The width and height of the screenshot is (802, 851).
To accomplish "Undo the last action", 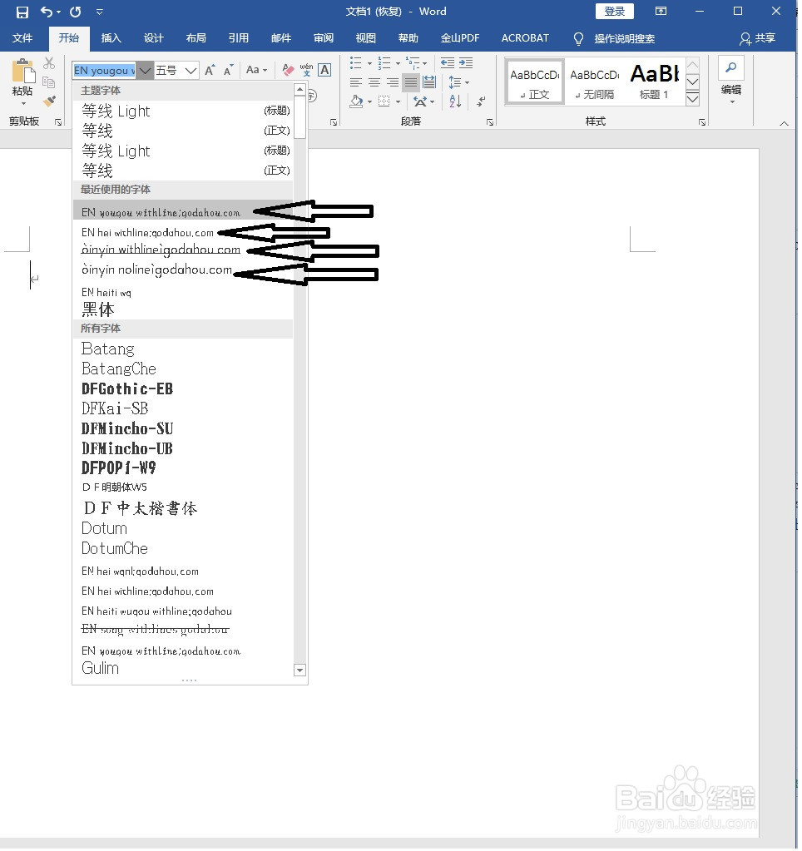I will coord(47,12).
